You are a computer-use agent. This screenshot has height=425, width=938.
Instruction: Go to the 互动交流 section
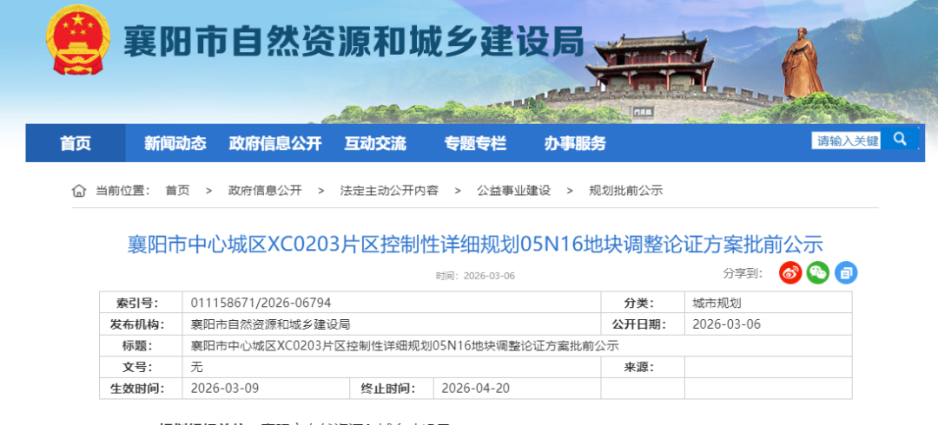[x=375, y=143]
